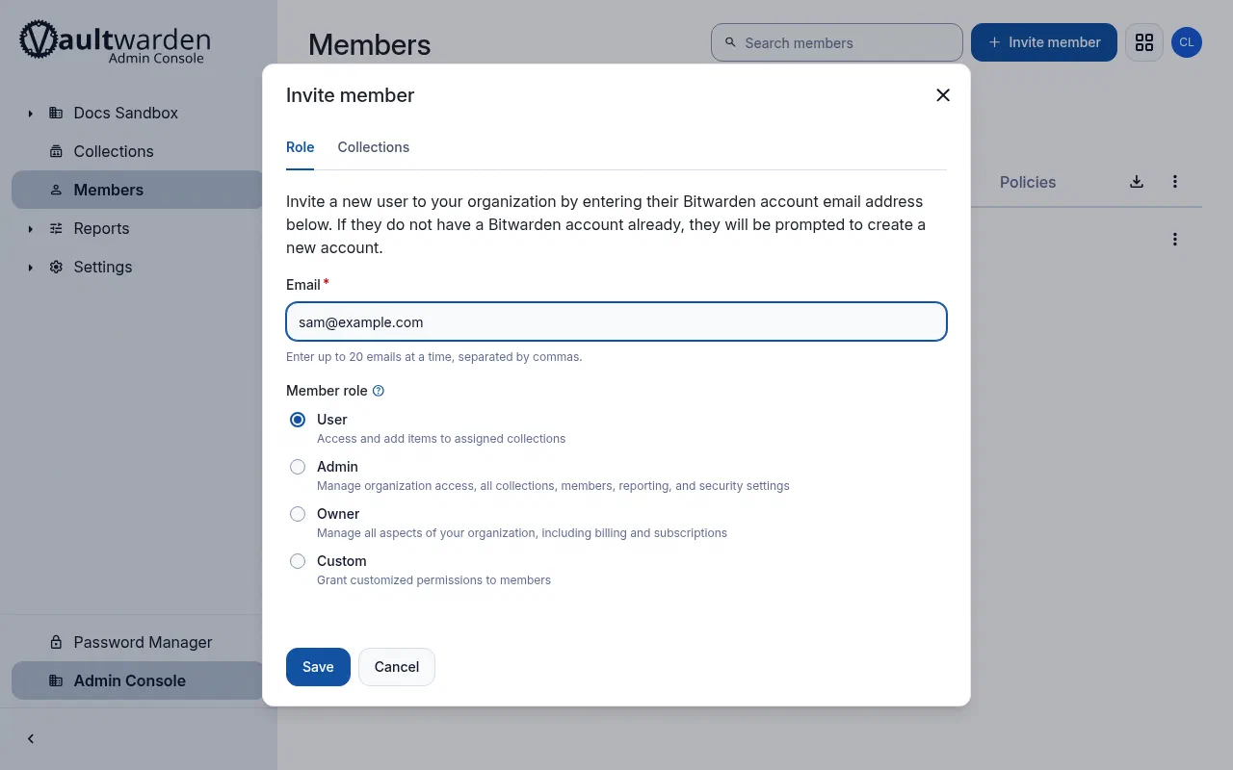1233x770 pixels.
Task: Click the Members person icon in sidebar
Action: tap(56, 190)
